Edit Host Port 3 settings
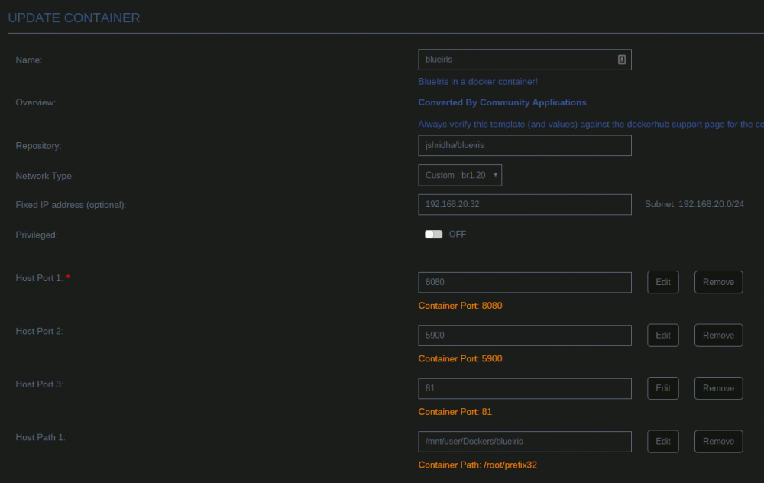Screen dimensions: 764x483 tap(662, 388)
